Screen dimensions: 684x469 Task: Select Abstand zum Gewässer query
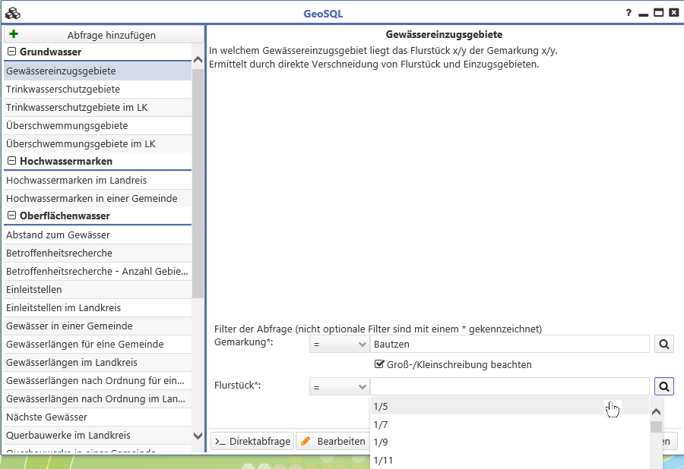click(x=98, y=235)
